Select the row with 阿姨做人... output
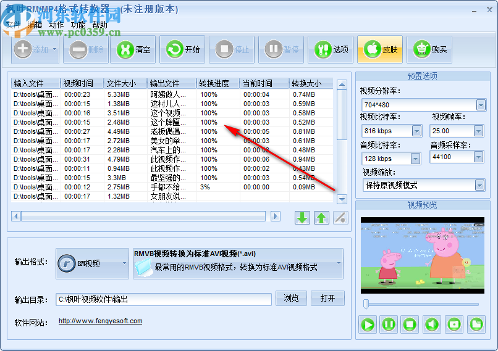Screen dimensions: 498x351 pos(172,94)
